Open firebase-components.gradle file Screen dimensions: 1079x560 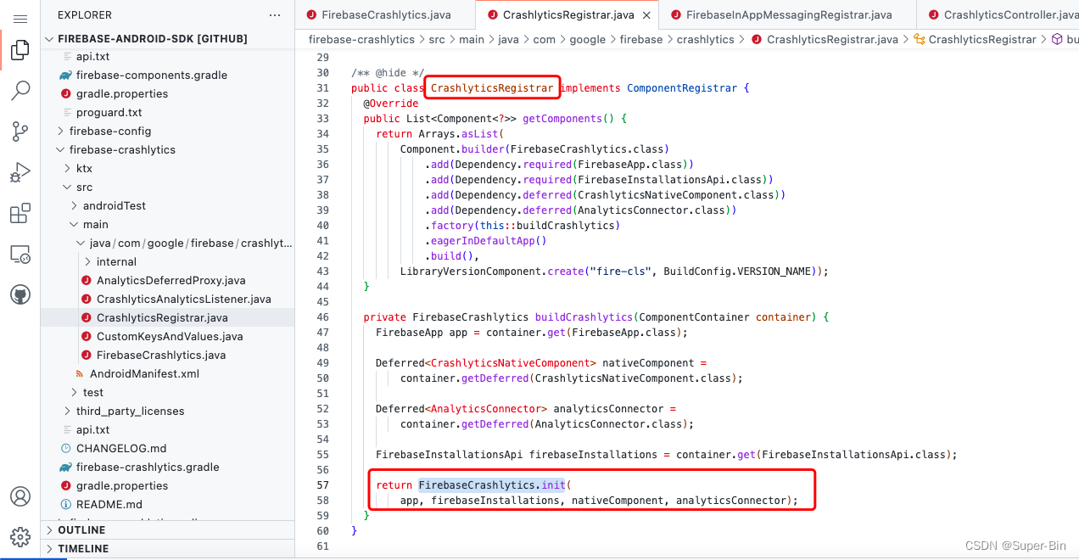168,75
